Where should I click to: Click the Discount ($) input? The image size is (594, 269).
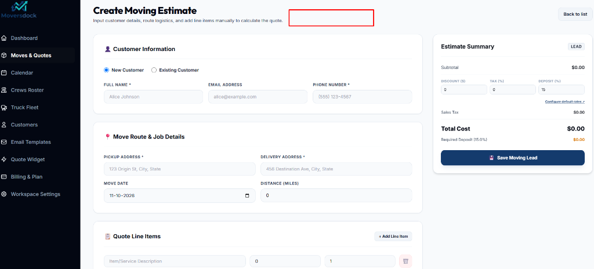coord(464,90)
